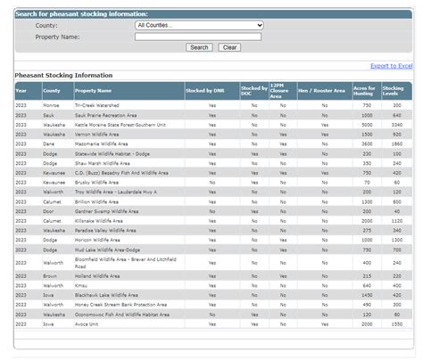
Task: Sort by Stocked by DOC column header
Action: pyautogui.click(x=254, y=91)
